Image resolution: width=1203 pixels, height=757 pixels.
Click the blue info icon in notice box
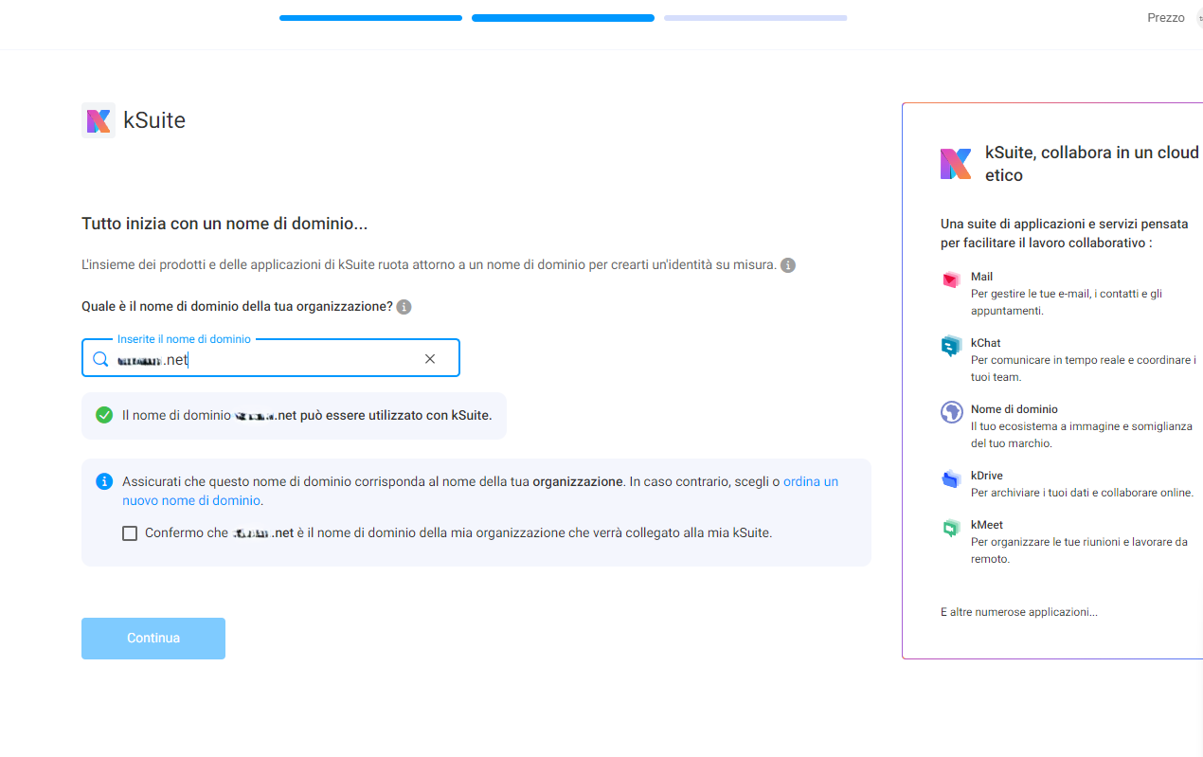click(x=104, y=481)
